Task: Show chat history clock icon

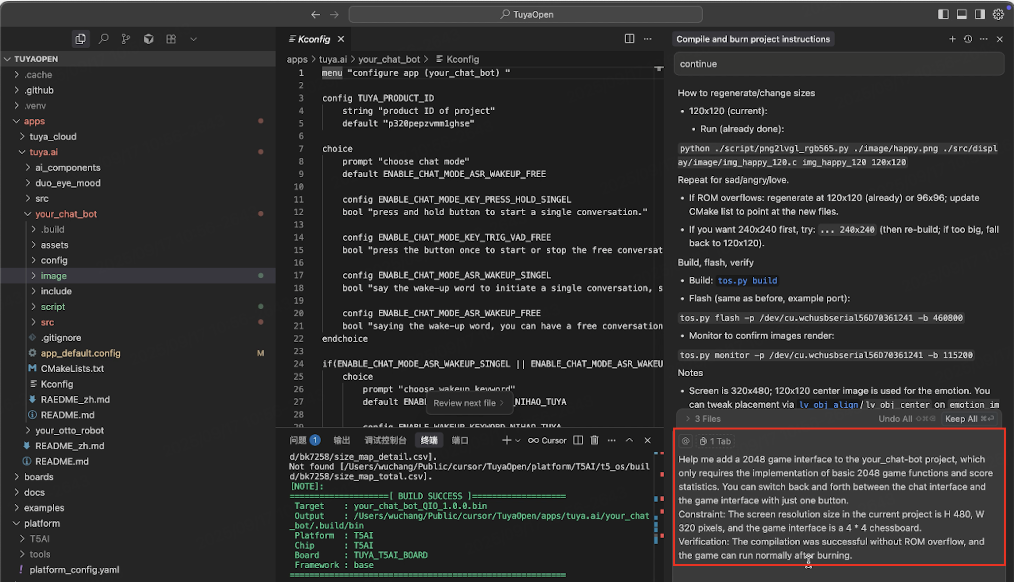Action: pos(968,39)
